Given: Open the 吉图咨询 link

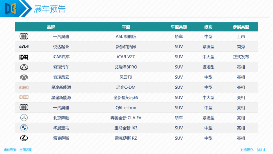Looking at the screenshot, I should tap(26, 150).
